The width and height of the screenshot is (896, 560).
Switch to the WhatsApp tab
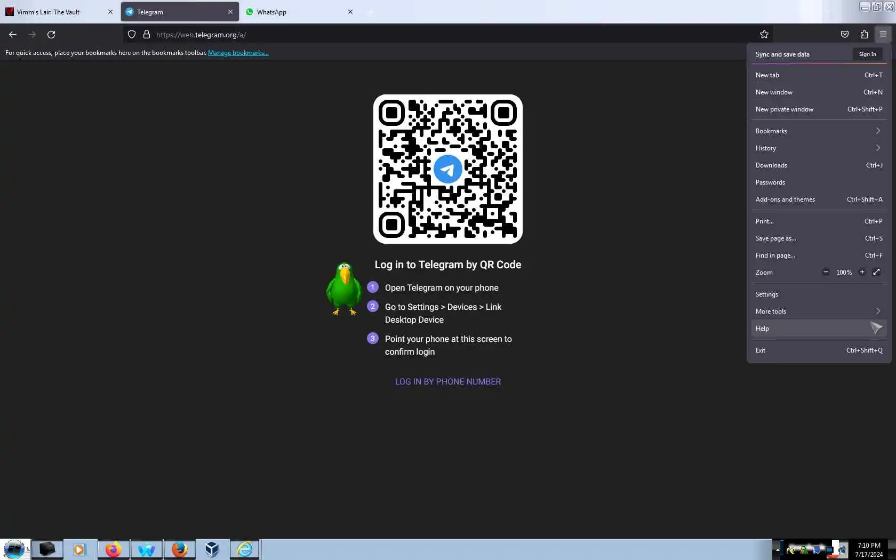tap(299, 12)
